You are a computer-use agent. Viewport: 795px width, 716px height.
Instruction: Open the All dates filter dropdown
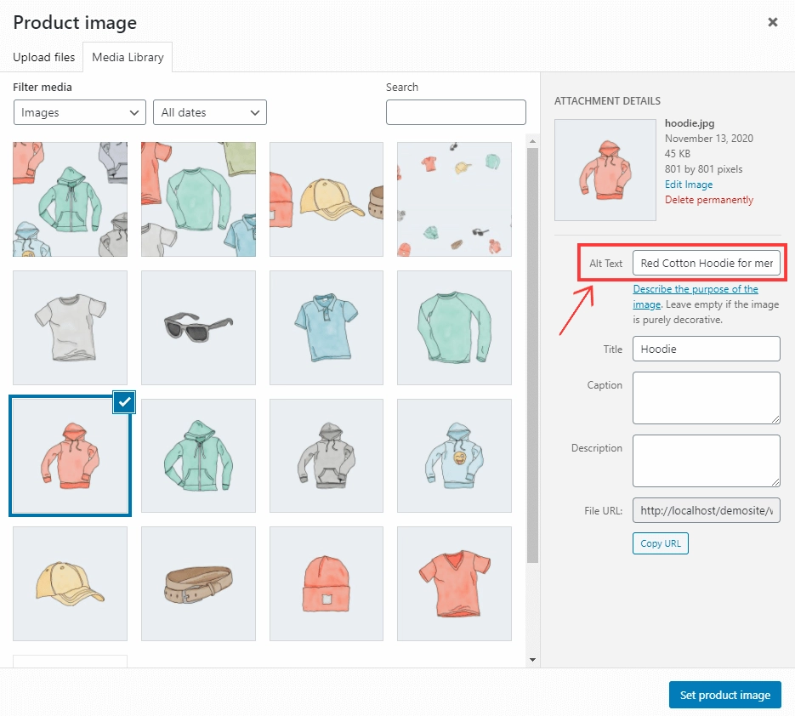point(209,111)
